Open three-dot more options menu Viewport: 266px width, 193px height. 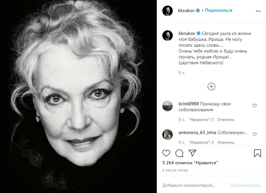click(258, 11)
